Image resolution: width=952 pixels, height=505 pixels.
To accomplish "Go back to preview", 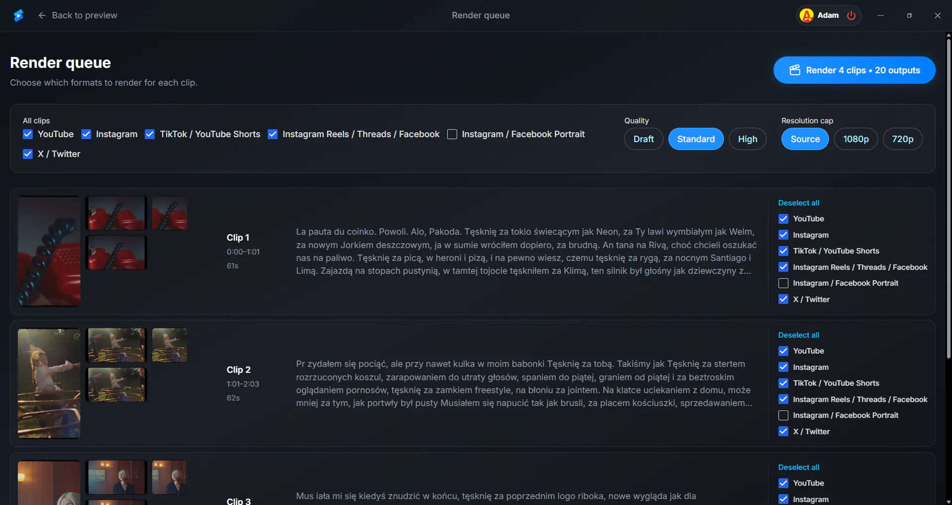I will point(78,15).
